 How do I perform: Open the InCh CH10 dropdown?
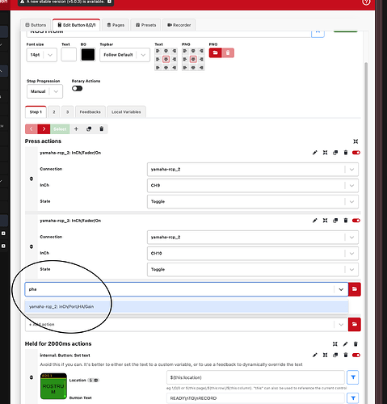253,254
